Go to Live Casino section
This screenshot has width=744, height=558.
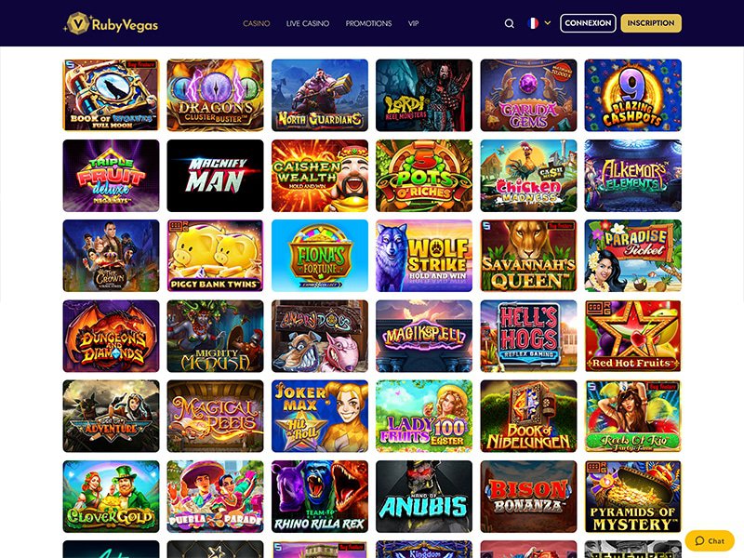[308, 23]
